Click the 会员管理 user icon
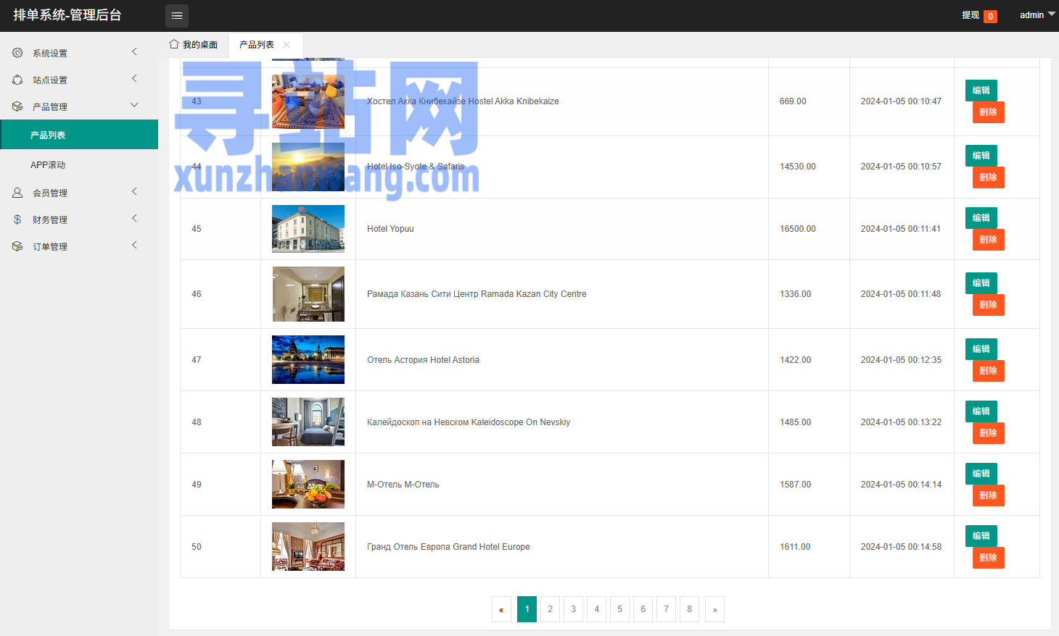The width and height of the screenshot is (1059, 636). 17,193
